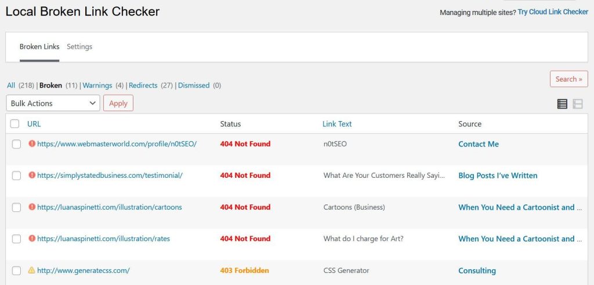Check the webmasterworld.com row checkbox
The height and width of the screenshot is (285, 594).
point(16,144)
